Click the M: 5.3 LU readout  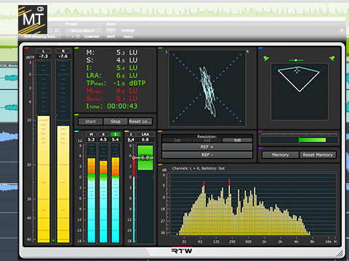112,52
